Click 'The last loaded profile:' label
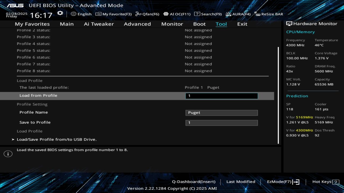 [44, 87]
